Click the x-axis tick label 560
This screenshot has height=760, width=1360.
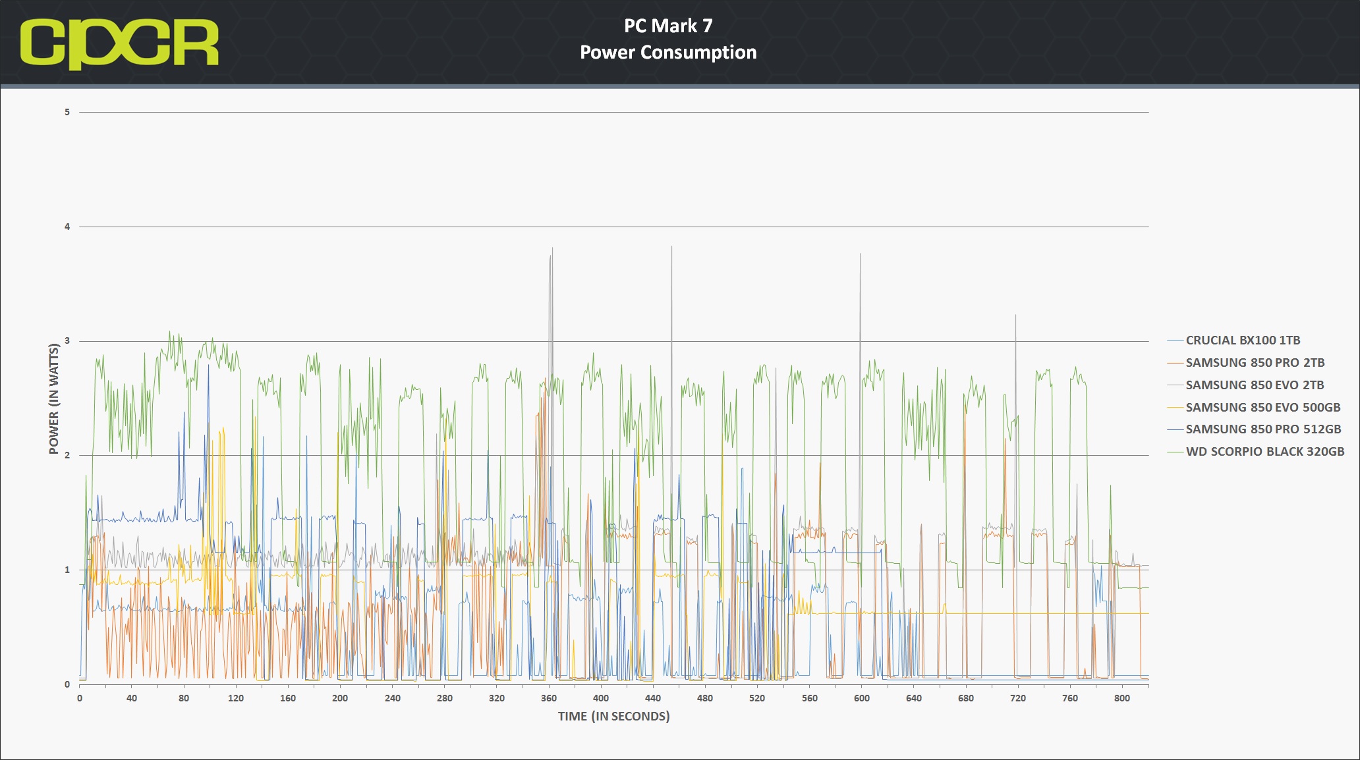pyautogui.click(x=810, y=698)
